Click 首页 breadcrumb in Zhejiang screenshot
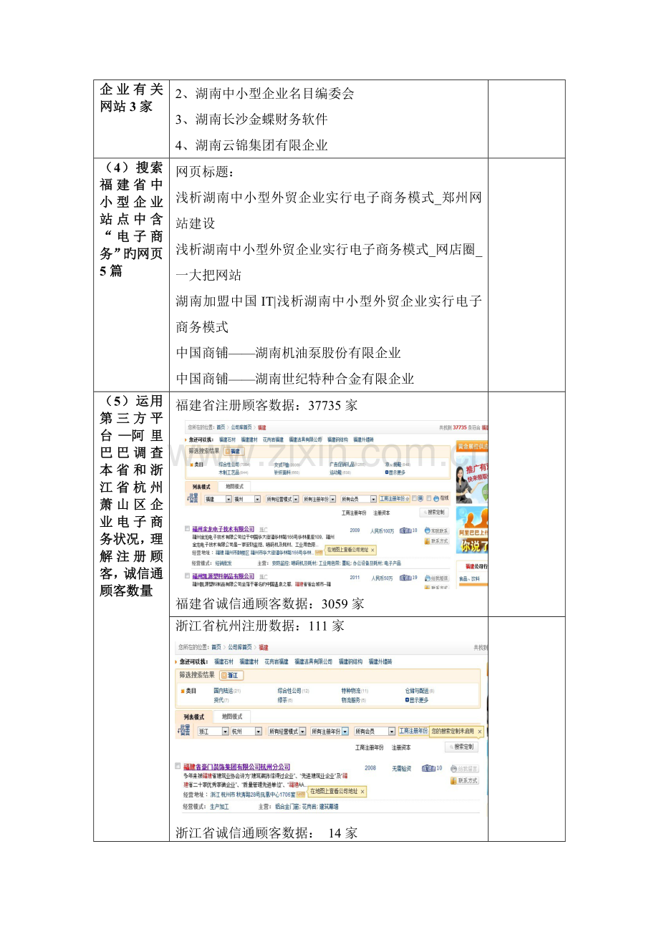 [x=216, y=647]
